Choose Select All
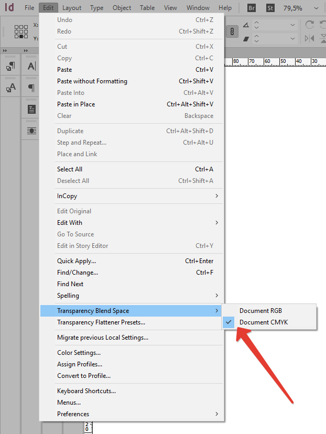Viewport: 326px width, 434px height. click(132, 169)
